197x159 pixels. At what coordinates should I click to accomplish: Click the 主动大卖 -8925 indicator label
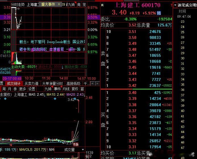pos(24,67)
